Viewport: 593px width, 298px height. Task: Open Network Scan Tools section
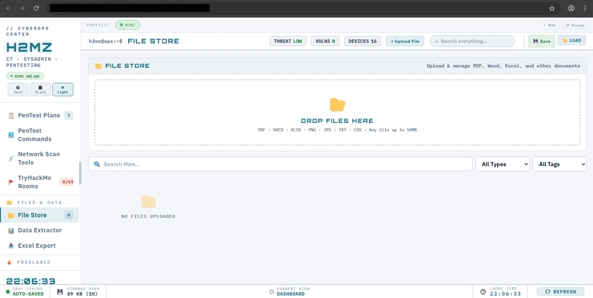tap(40, 158)
